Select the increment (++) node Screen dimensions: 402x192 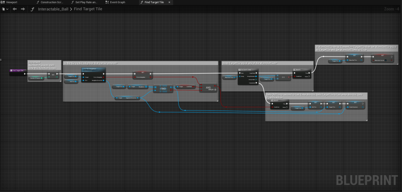[x=53, y=75]
